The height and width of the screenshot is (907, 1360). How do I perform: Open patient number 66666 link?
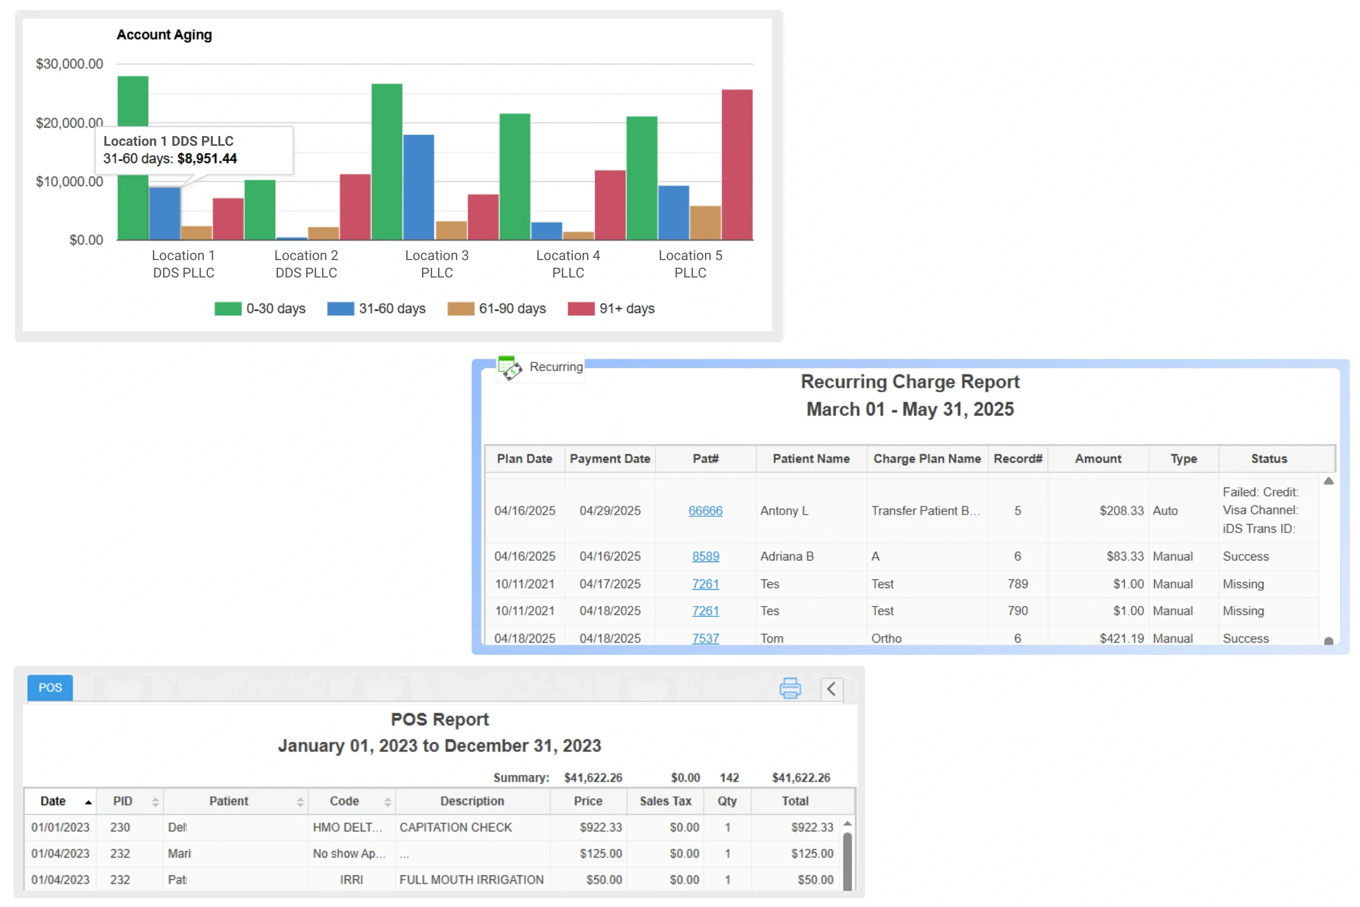pos(705,511)
